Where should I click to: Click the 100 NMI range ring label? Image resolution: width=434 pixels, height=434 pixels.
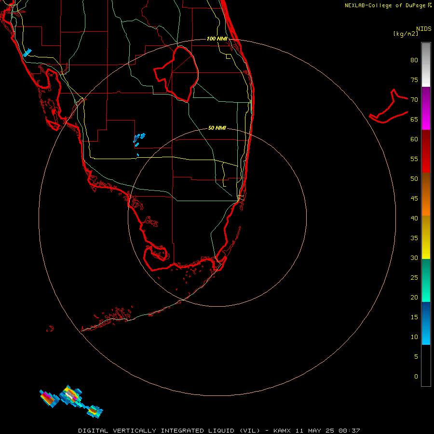click(x=217, y=39)
